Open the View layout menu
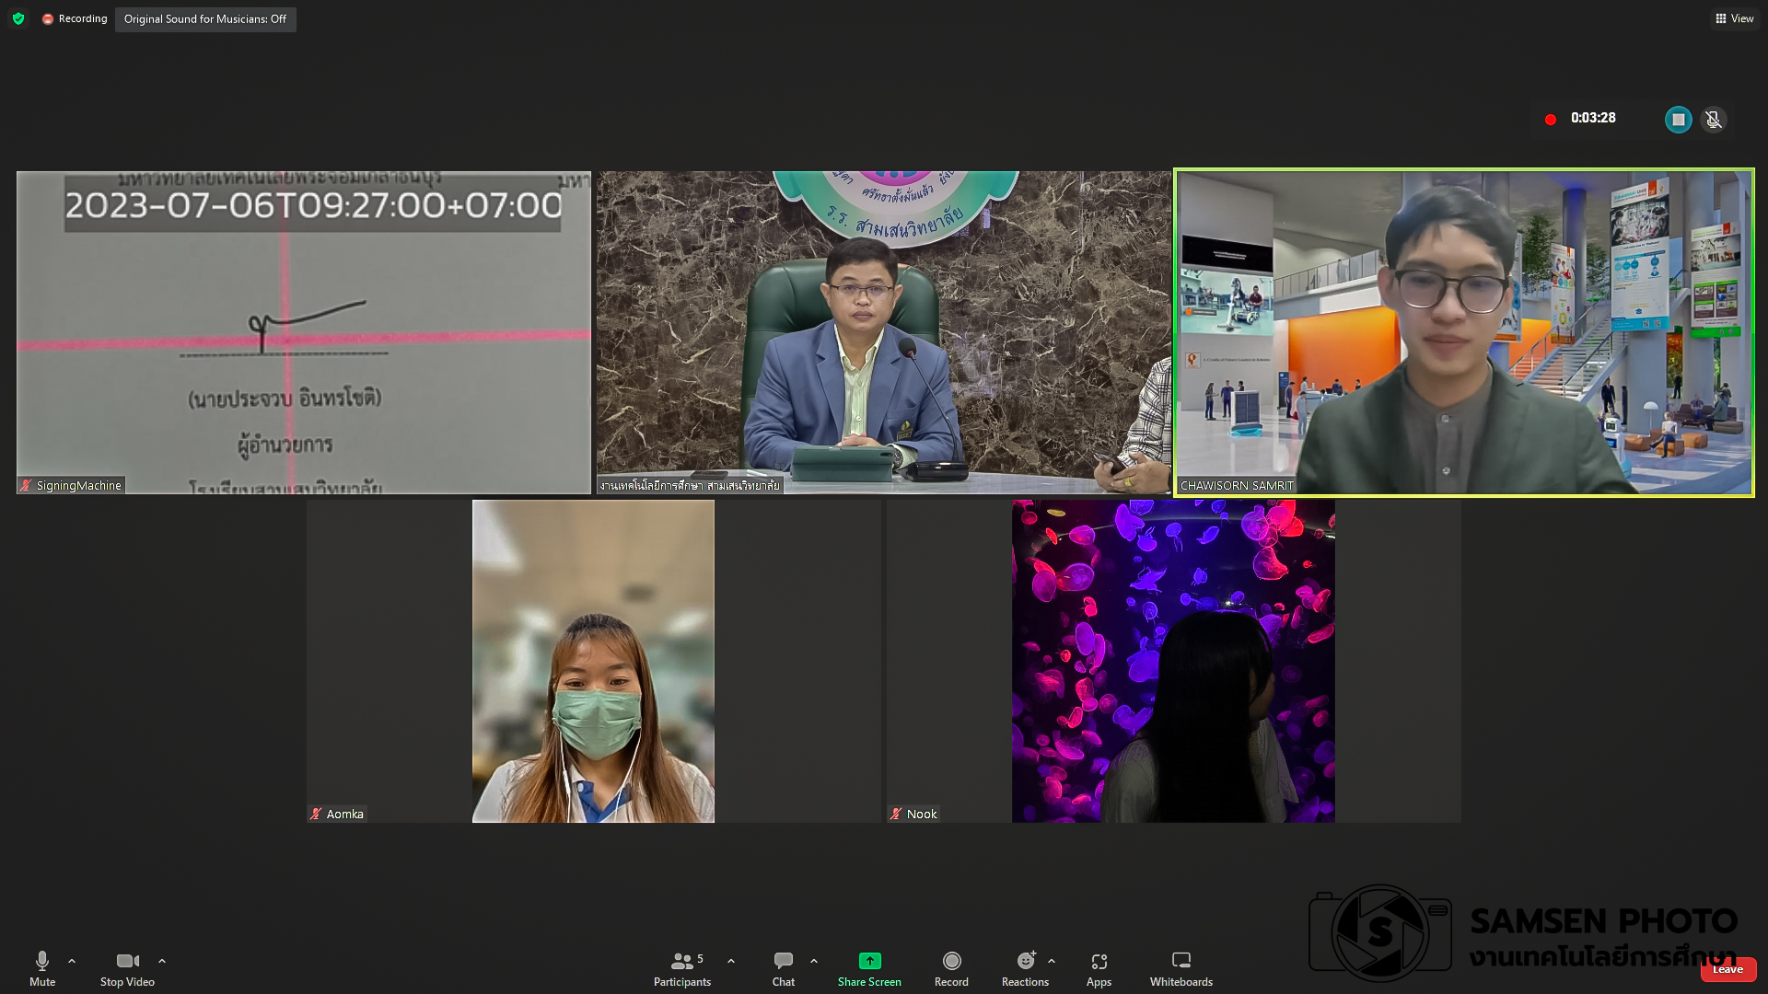This screenshot has height=994, width=1768. point(1734,18)
